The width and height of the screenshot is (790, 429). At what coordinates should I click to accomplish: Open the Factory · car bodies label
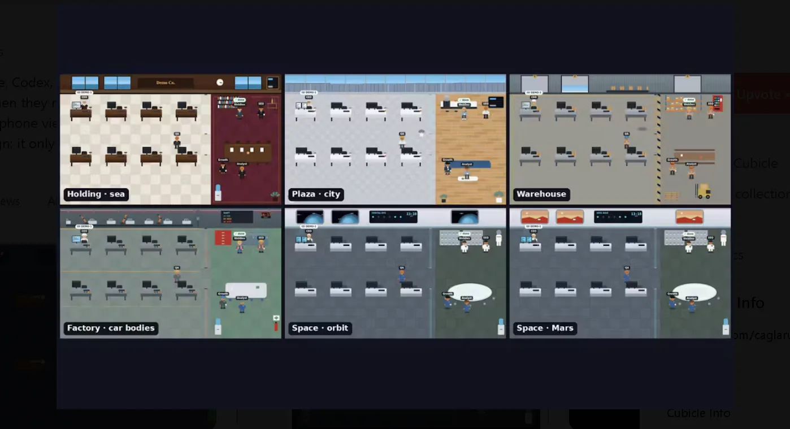click(x=111, y=328)
